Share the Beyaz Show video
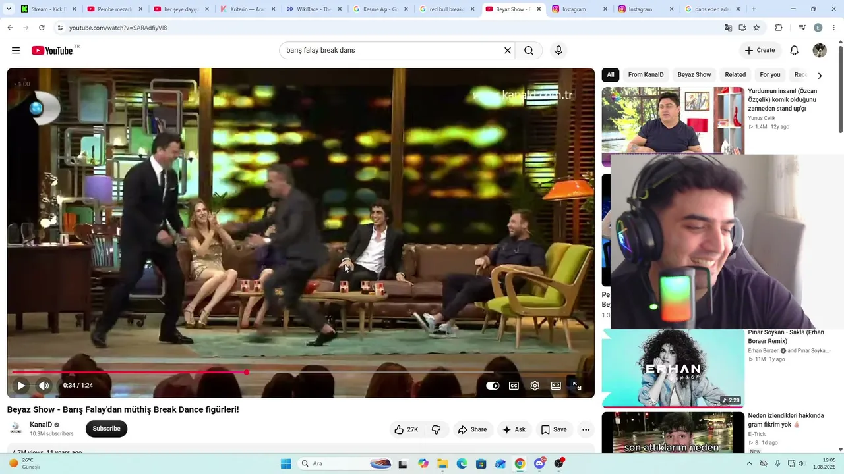The height and width of the screenshot is (474, 844). tap(472, 429)
